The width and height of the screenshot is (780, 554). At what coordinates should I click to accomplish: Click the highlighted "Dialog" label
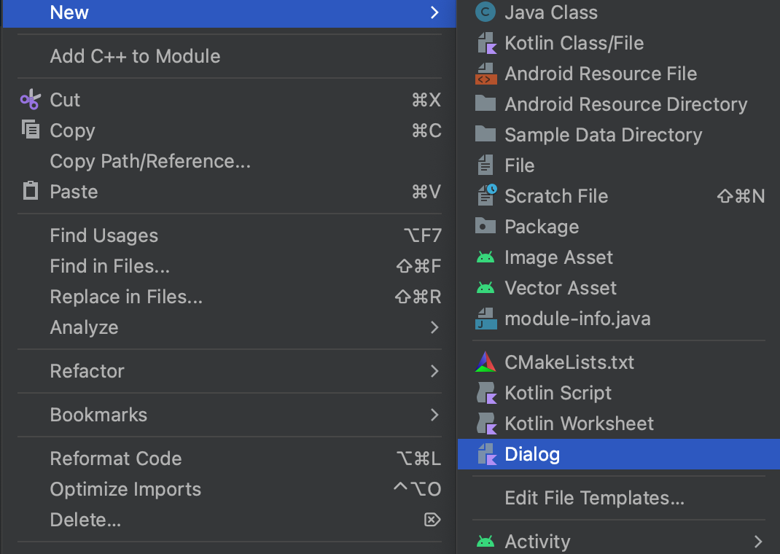[x=532, y=455]
